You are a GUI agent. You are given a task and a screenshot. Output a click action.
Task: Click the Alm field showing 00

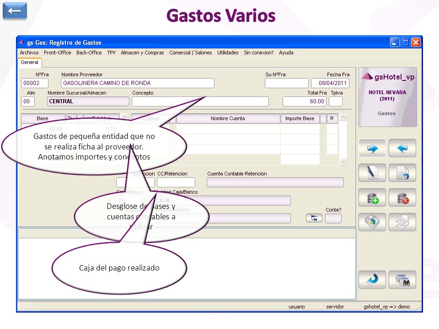pyautogui.click(x=28, y=101)
